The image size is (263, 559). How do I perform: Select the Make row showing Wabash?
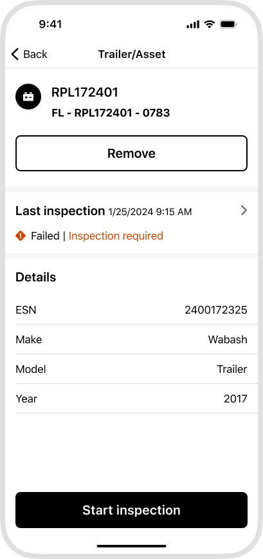click(x=131, y=339)
